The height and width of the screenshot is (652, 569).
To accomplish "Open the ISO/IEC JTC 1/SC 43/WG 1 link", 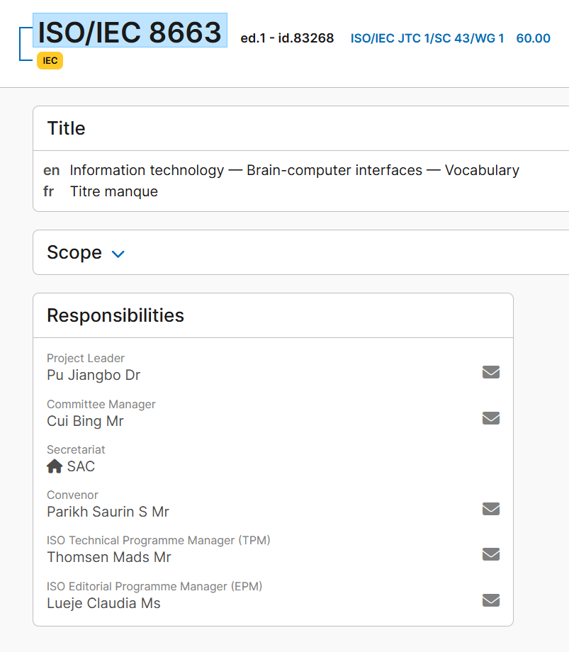I will (x=427, y=38).
